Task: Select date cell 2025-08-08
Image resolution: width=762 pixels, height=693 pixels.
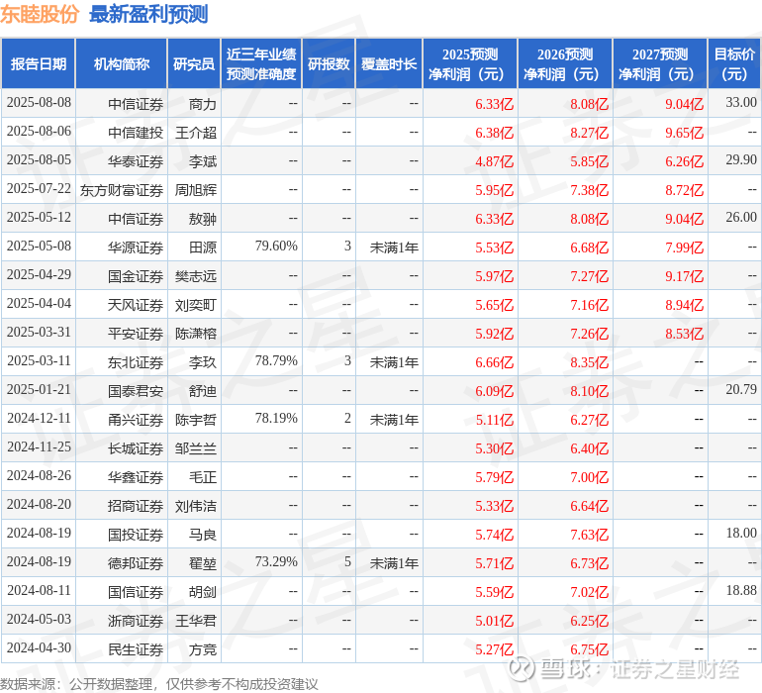Action: coord(39,103)
